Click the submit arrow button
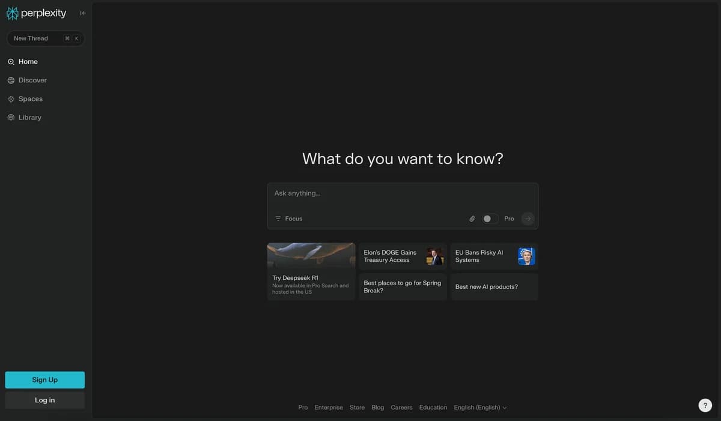721x421 pixels. 528,219
